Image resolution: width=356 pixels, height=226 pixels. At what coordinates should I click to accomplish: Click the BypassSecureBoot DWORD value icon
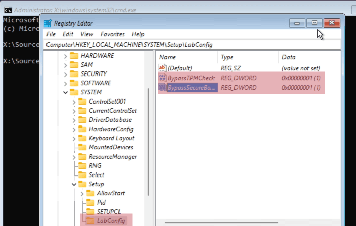click(x=162, y=88)
